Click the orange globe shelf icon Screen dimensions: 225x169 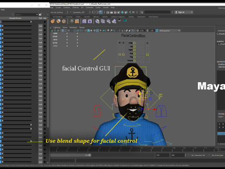click(64, 21)
